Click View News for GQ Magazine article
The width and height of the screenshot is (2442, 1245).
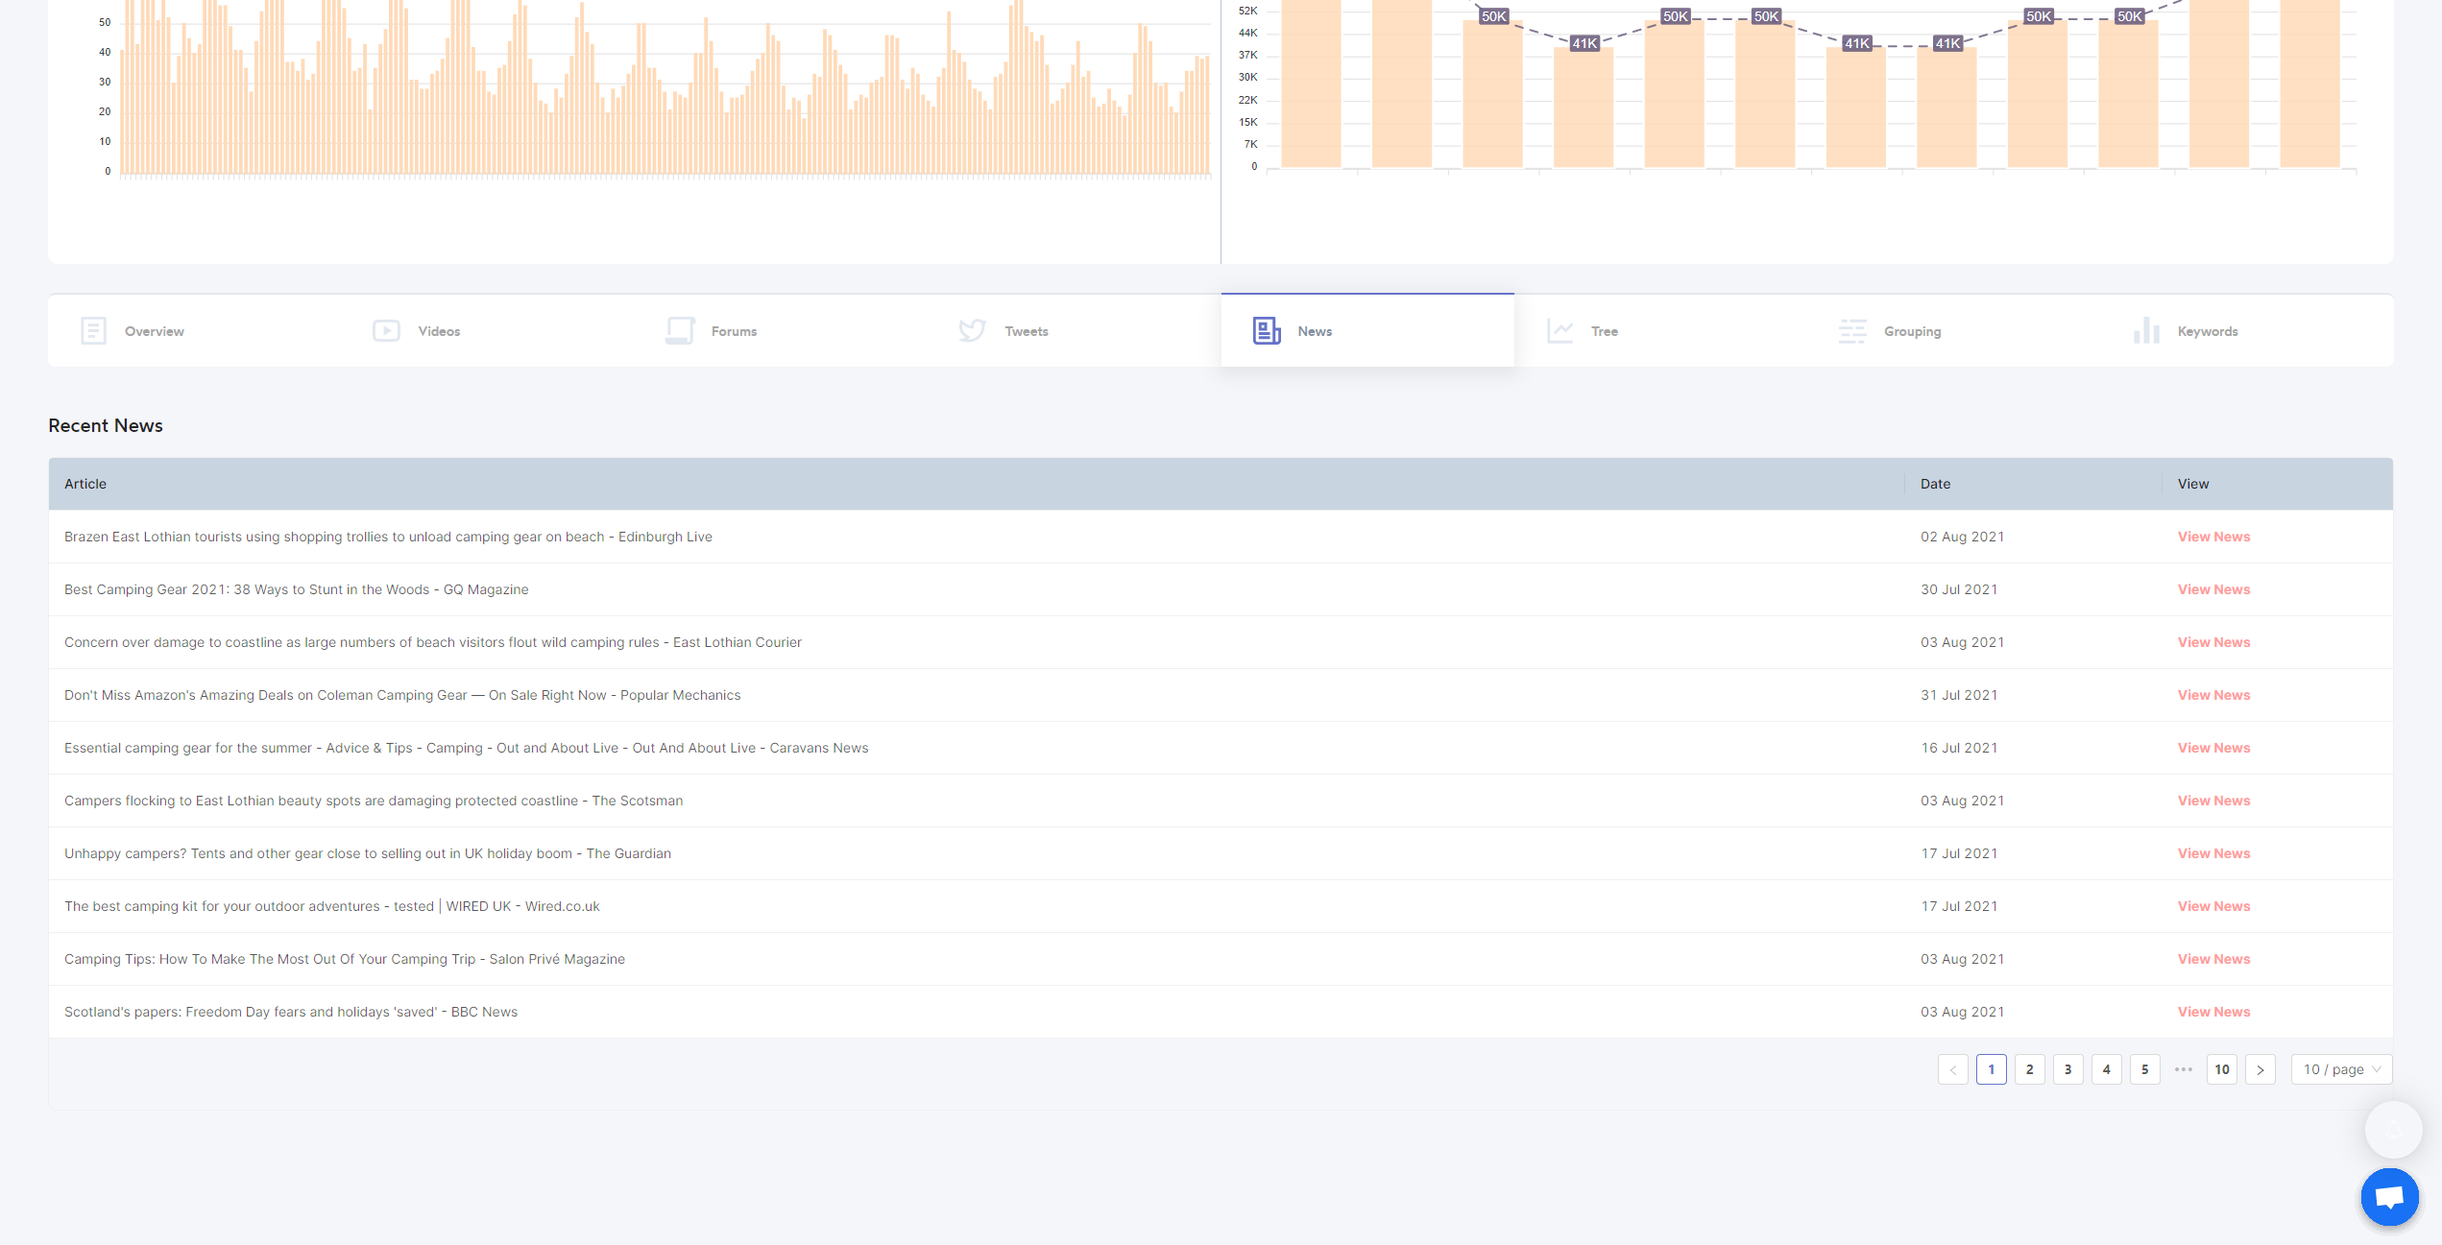coord(2213,589)
